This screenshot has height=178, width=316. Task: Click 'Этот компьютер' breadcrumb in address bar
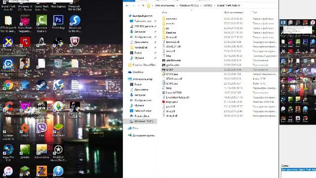pos(164,5)
